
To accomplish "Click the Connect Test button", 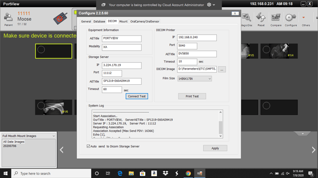I will pos(137,96).
